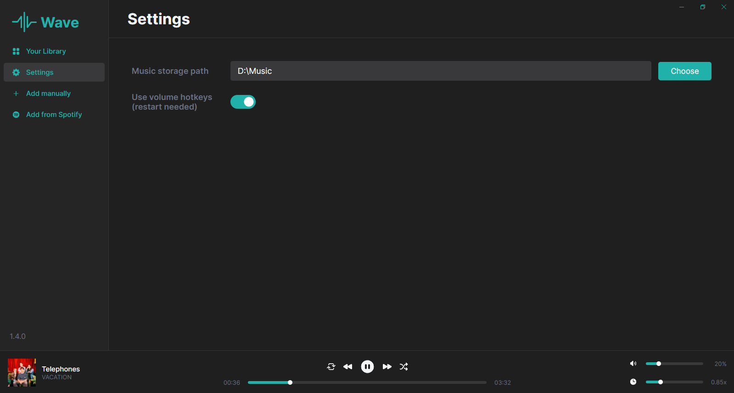Click the Your Library grid icon
Image resolution: width=734 pixels, height=393 pixels.
coord(16,51)
